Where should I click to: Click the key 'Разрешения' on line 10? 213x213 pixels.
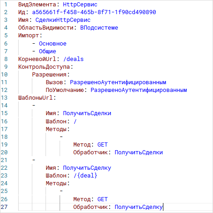pos(49,75)
